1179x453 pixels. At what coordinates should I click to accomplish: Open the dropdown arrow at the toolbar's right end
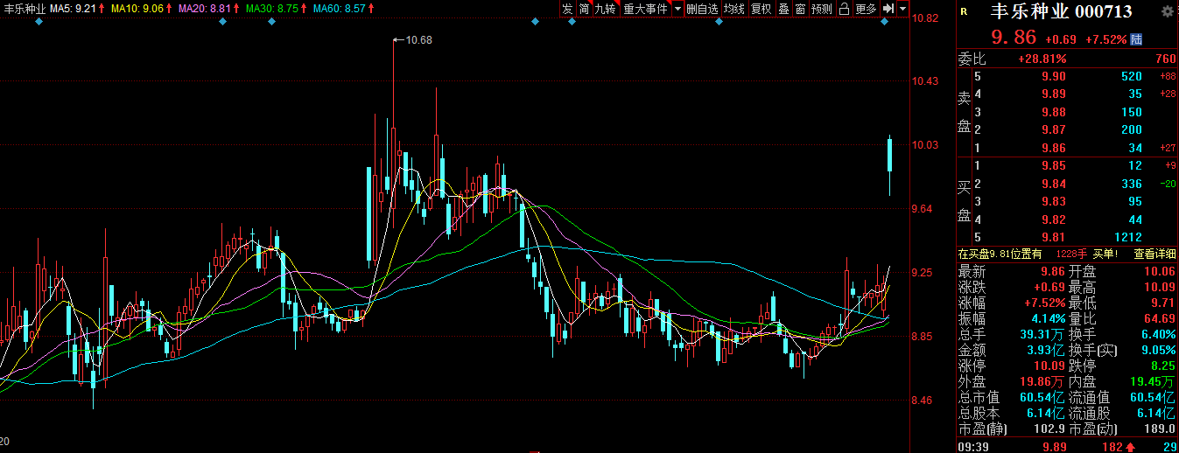tap(903, 9)
